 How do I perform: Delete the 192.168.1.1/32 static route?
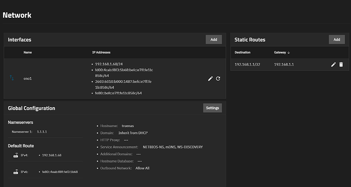[x=341, y=65]
